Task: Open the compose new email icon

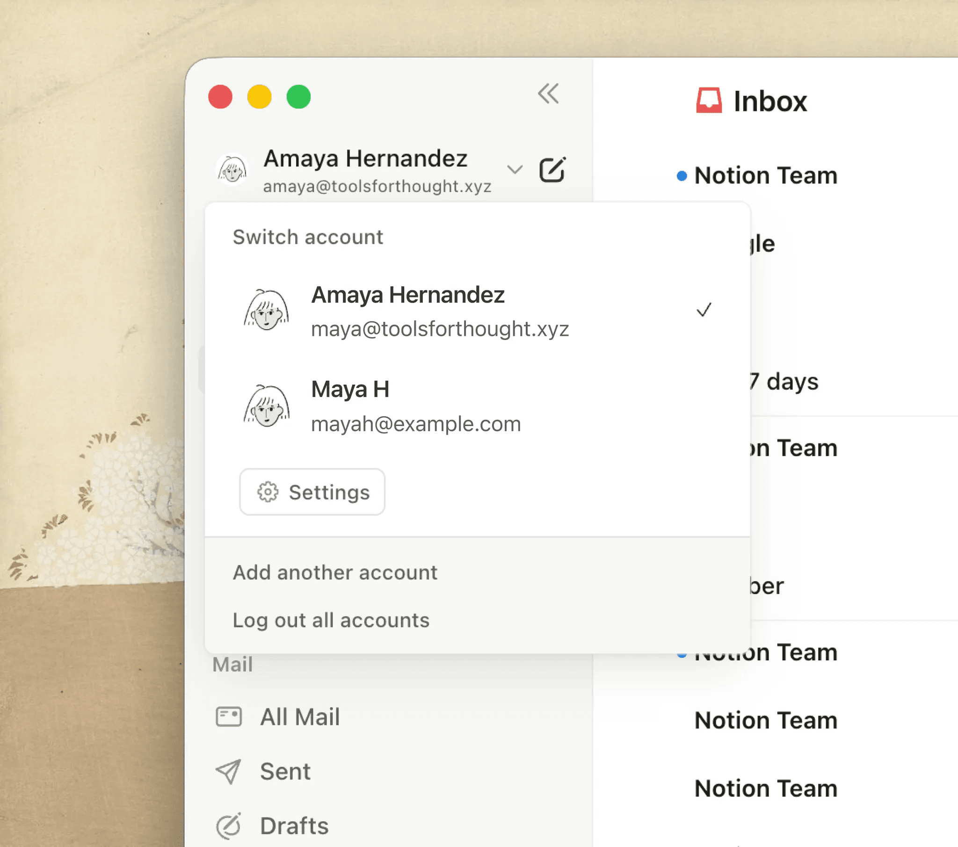Action: pyautogui.click(x=553, y=170)
